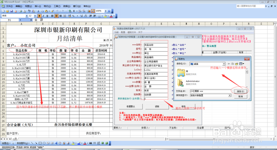Open the 编辑(E) menu

click(x=19, y=6)
